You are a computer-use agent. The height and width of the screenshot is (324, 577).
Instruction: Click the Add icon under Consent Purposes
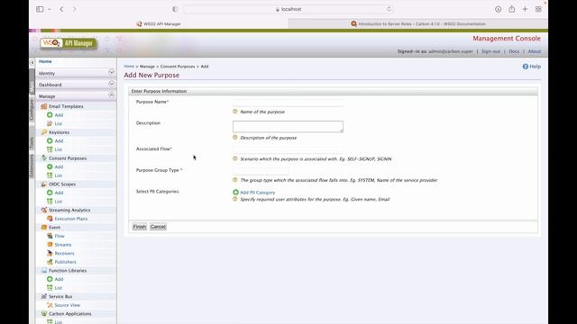50,166
